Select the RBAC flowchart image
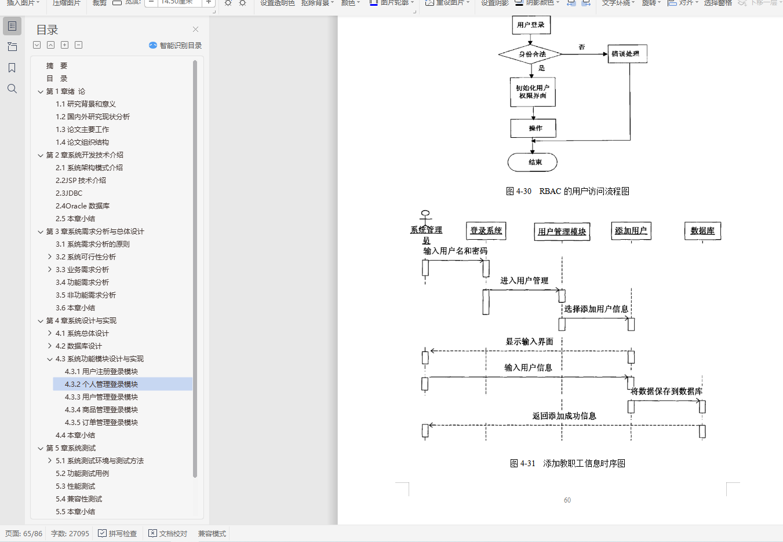 (x=573, y=94)
